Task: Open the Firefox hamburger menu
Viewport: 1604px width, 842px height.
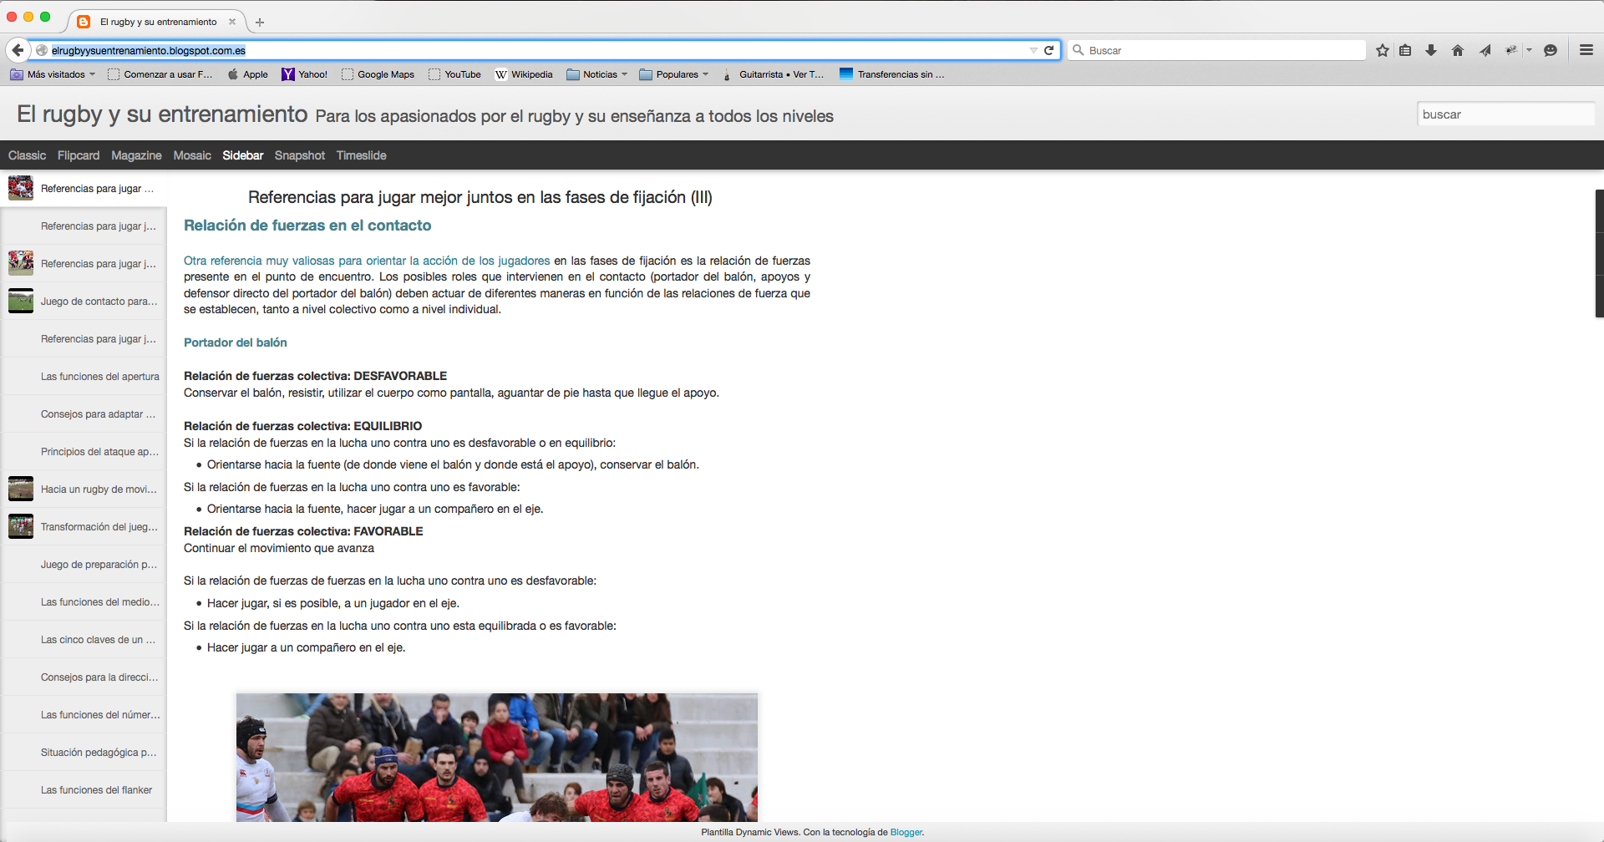Action: pos(1586,50)
